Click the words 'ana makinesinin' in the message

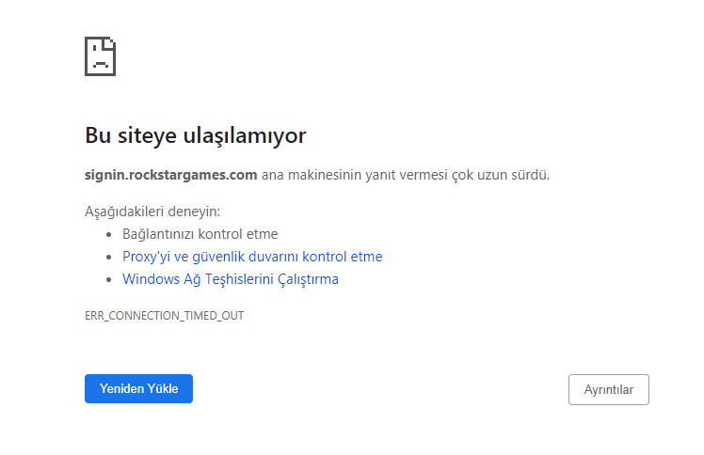(x=312, y=175)
